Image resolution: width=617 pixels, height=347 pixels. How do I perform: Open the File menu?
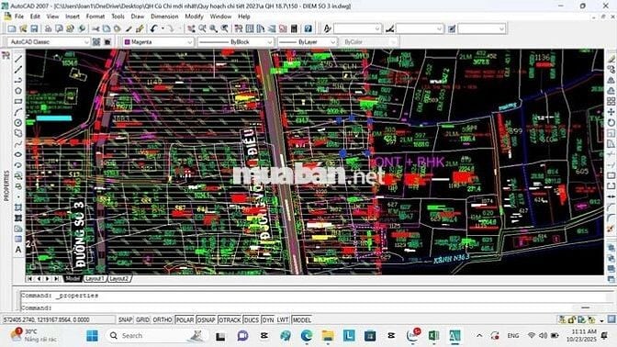click(x=19, y=17)
